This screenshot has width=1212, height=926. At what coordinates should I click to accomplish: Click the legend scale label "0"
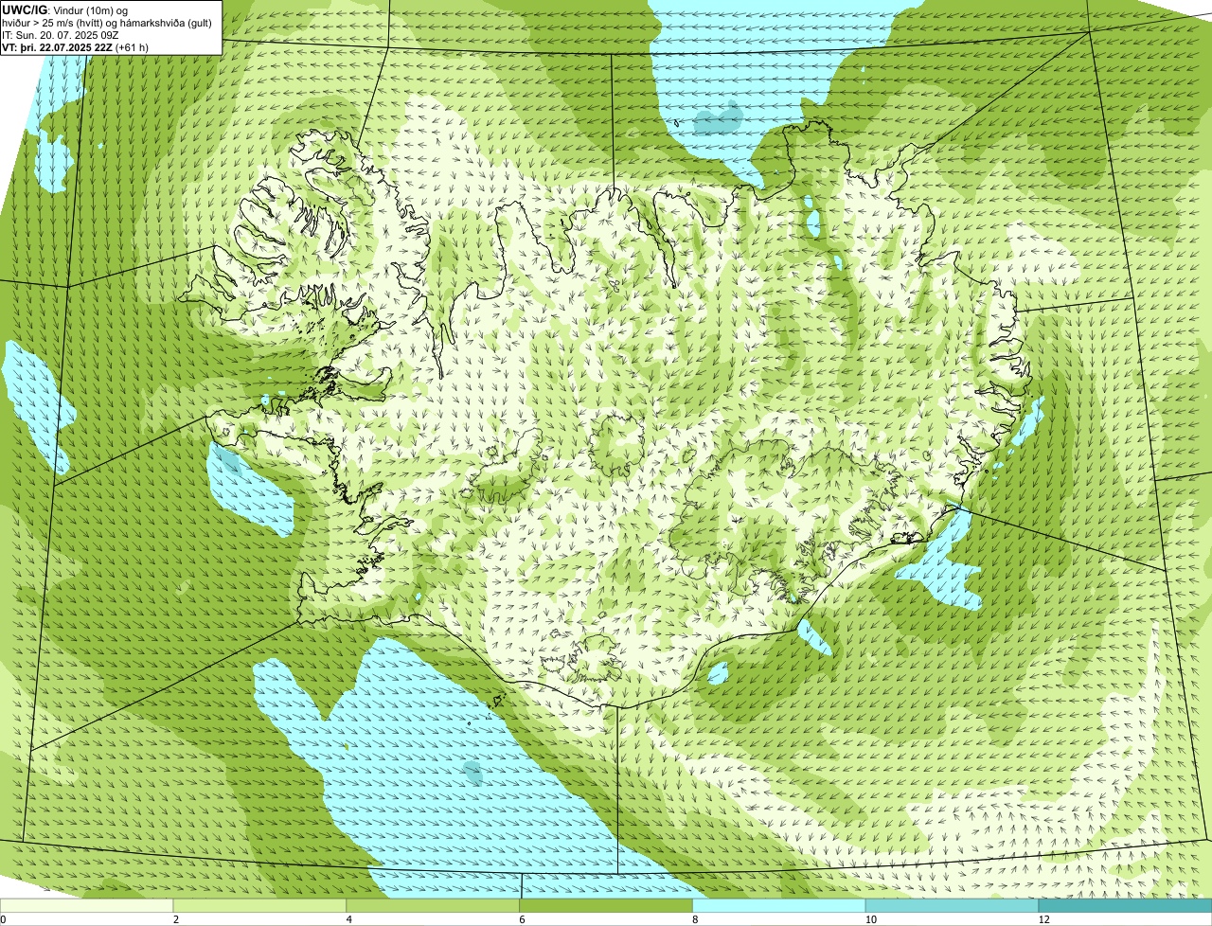[3, 919]
